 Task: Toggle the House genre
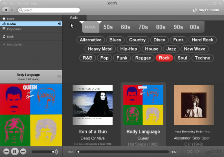(x=152, y=49)
